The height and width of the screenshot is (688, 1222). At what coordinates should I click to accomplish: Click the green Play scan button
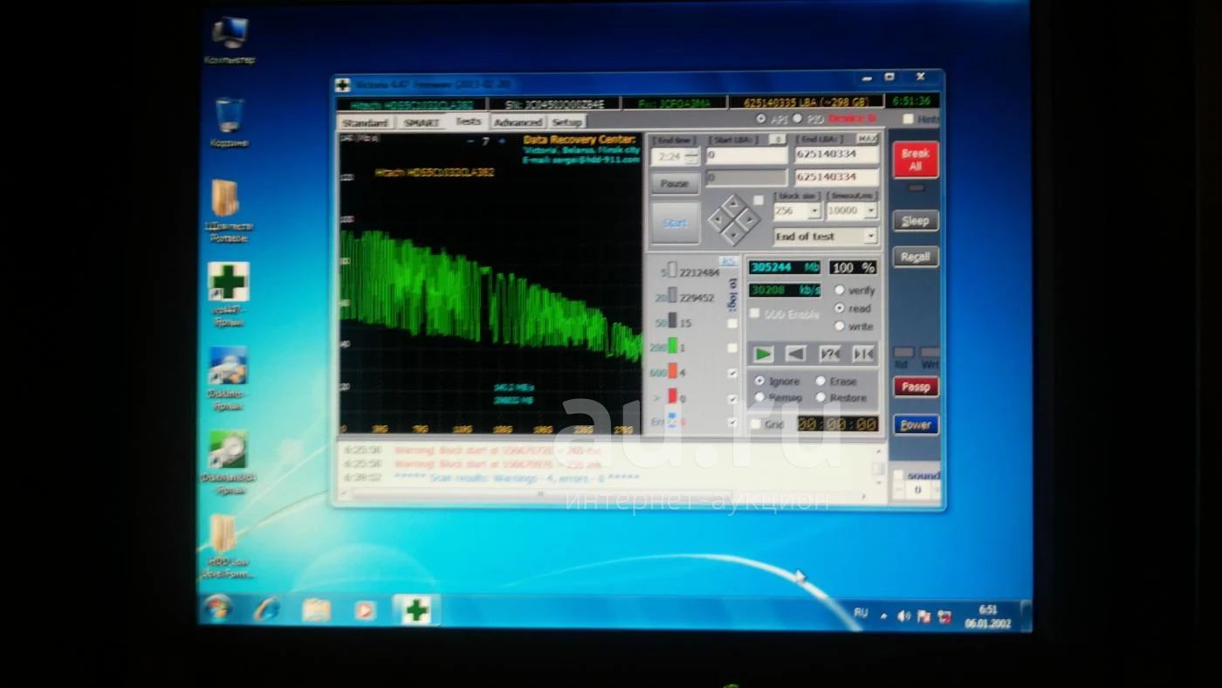[763, 354]
